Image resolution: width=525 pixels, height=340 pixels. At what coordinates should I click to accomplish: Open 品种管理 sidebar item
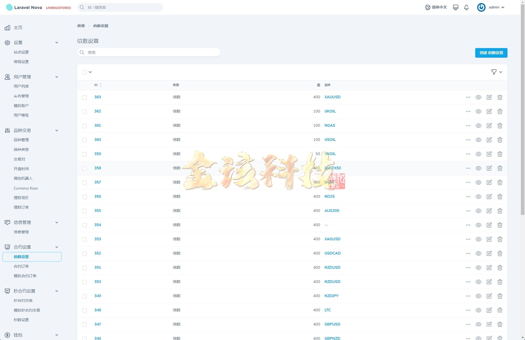tap(21, 140)
